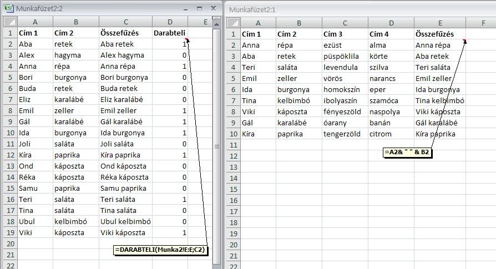Viewport: 496px width, 269px height.
Task: Select the cell containing szamóca
Action: 391,100
